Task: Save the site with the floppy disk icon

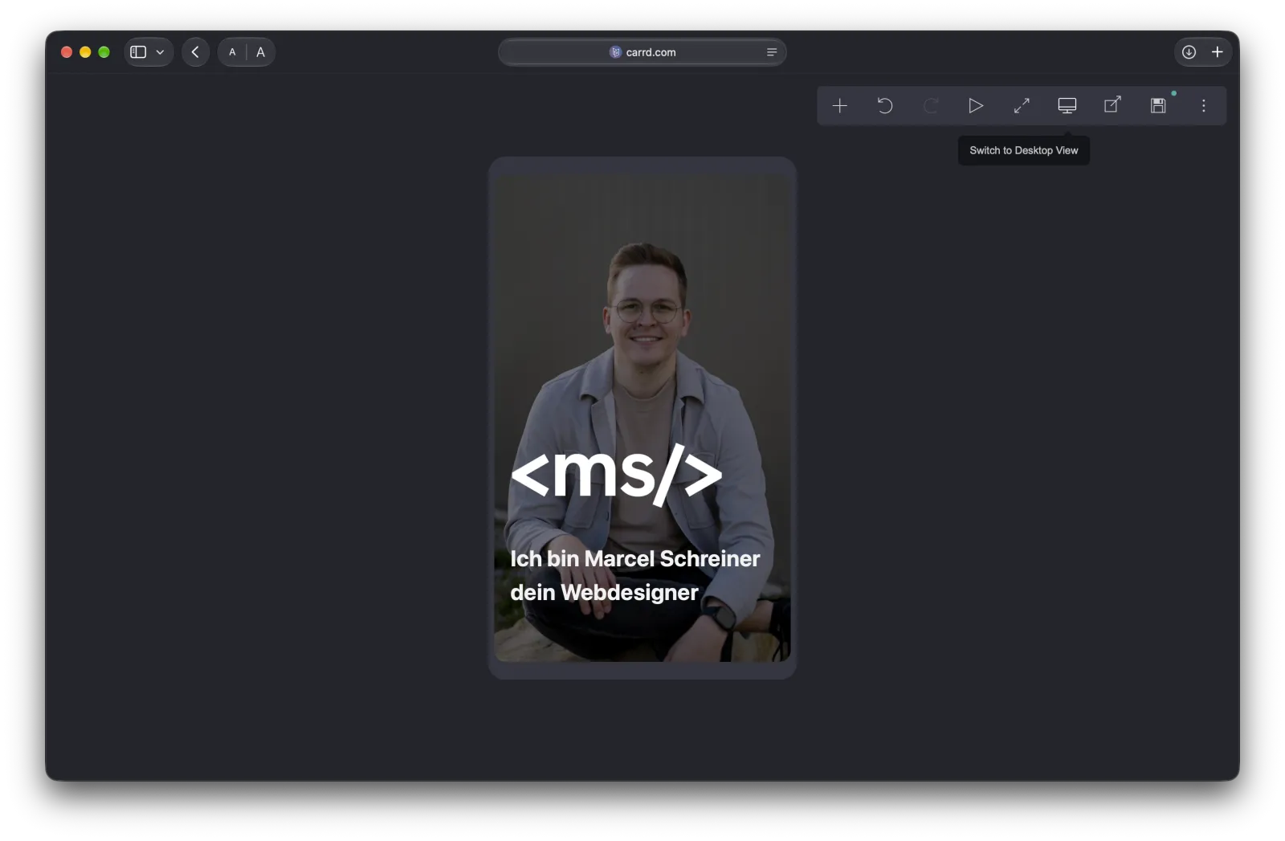Action: pos(1158,106)
